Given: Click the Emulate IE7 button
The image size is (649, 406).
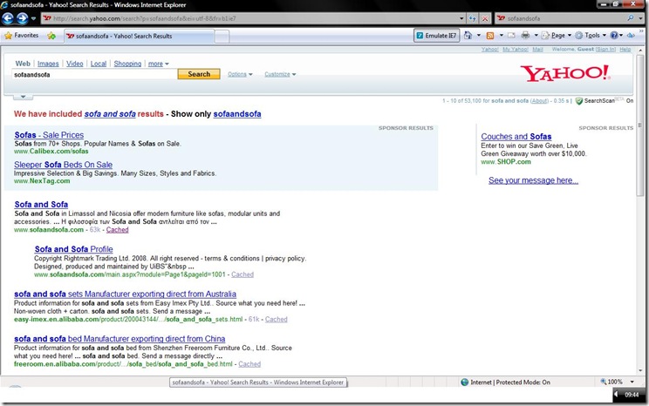Looking at the screenshot, I should 436,36.
